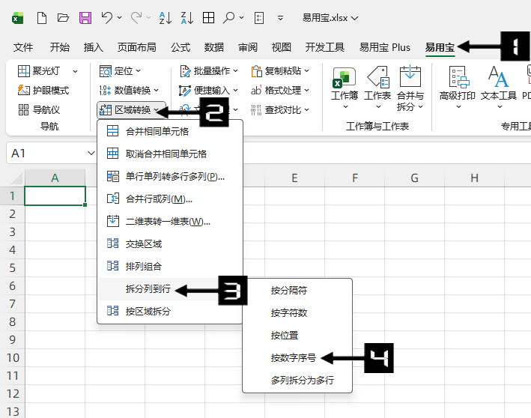This screenshot has width=531, height=418.
Task: Toggle the 聚光灯 spotlight feature
Action: tap(48, 71)
